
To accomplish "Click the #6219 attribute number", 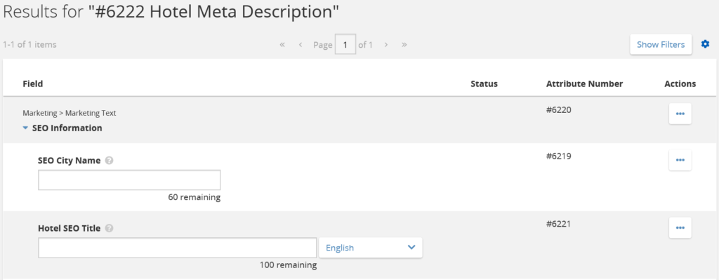I will 558,156.
